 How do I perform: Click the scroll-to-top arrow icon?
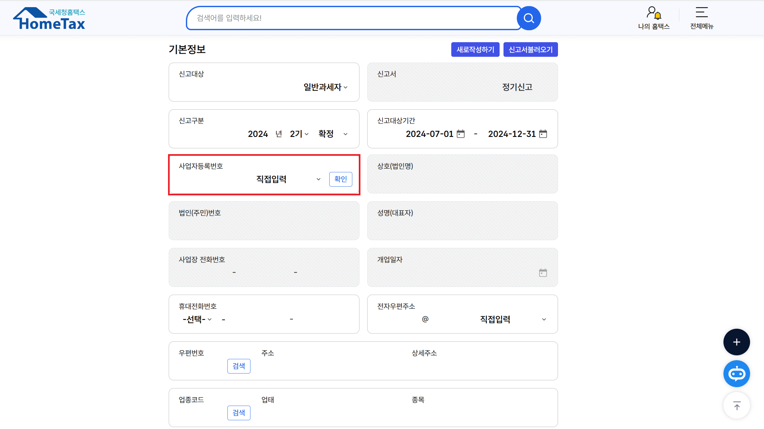[736, 406]
